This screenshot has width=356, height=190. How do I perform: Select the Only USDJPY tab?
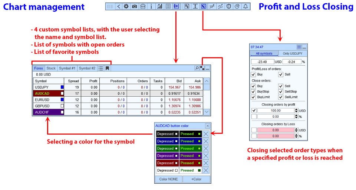(293, 53)
